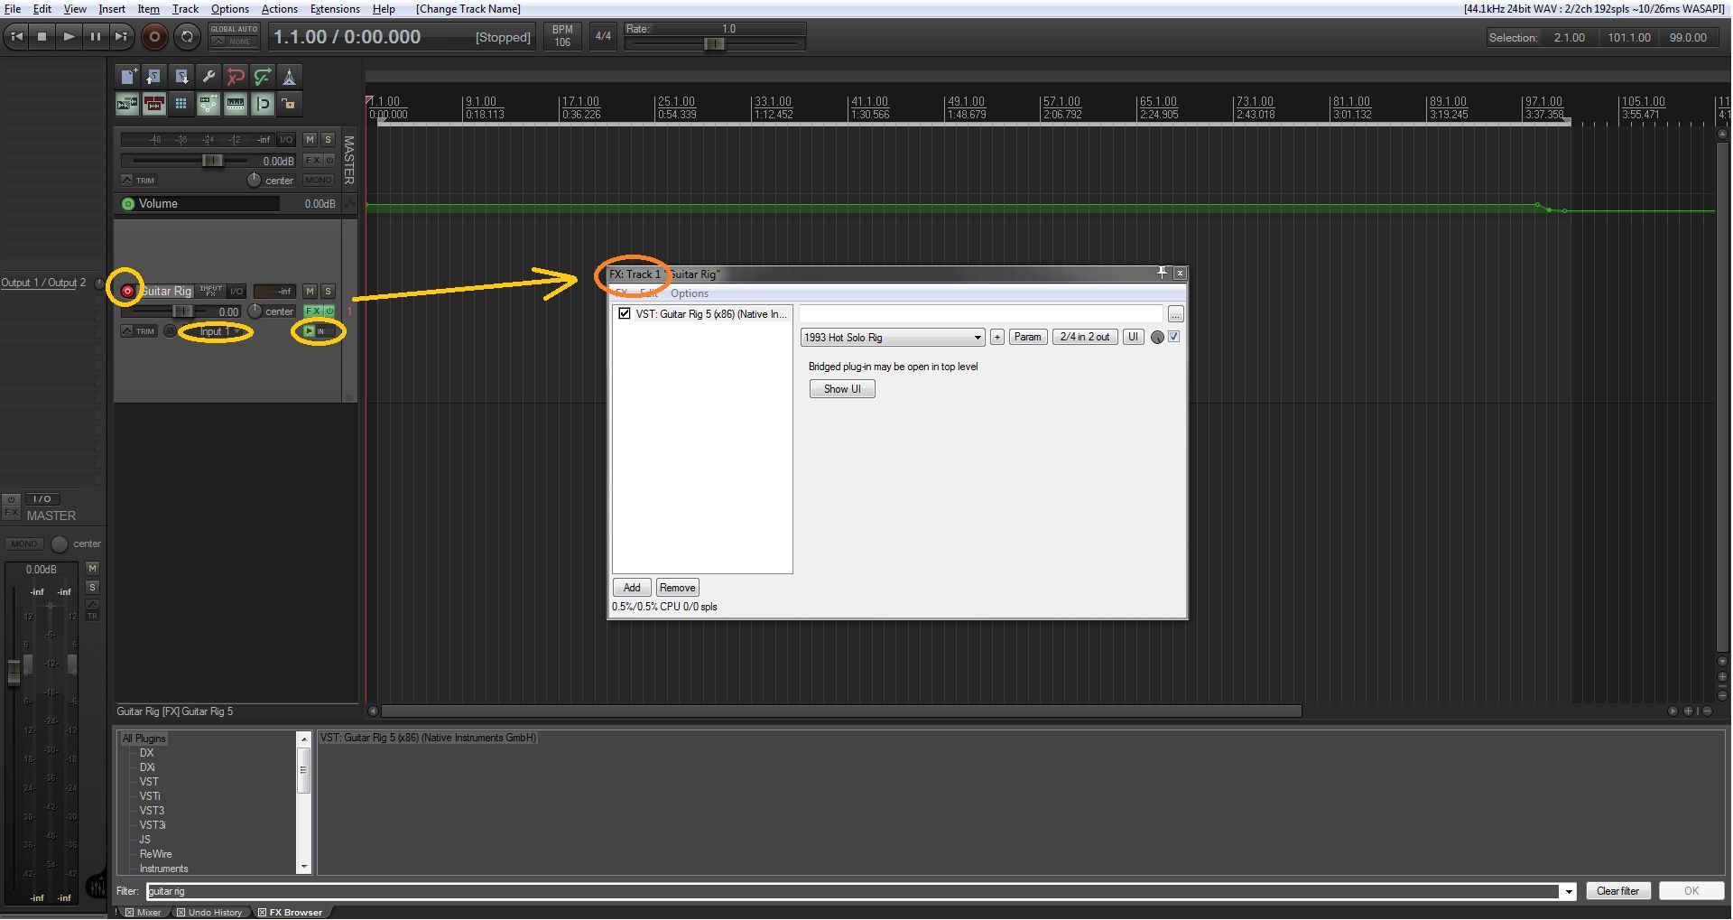Viewport: 1733px width, 920px height.
Task: Uncheck VST: Guitar Rig 5 in FX chain
Action: coord(625,313)
